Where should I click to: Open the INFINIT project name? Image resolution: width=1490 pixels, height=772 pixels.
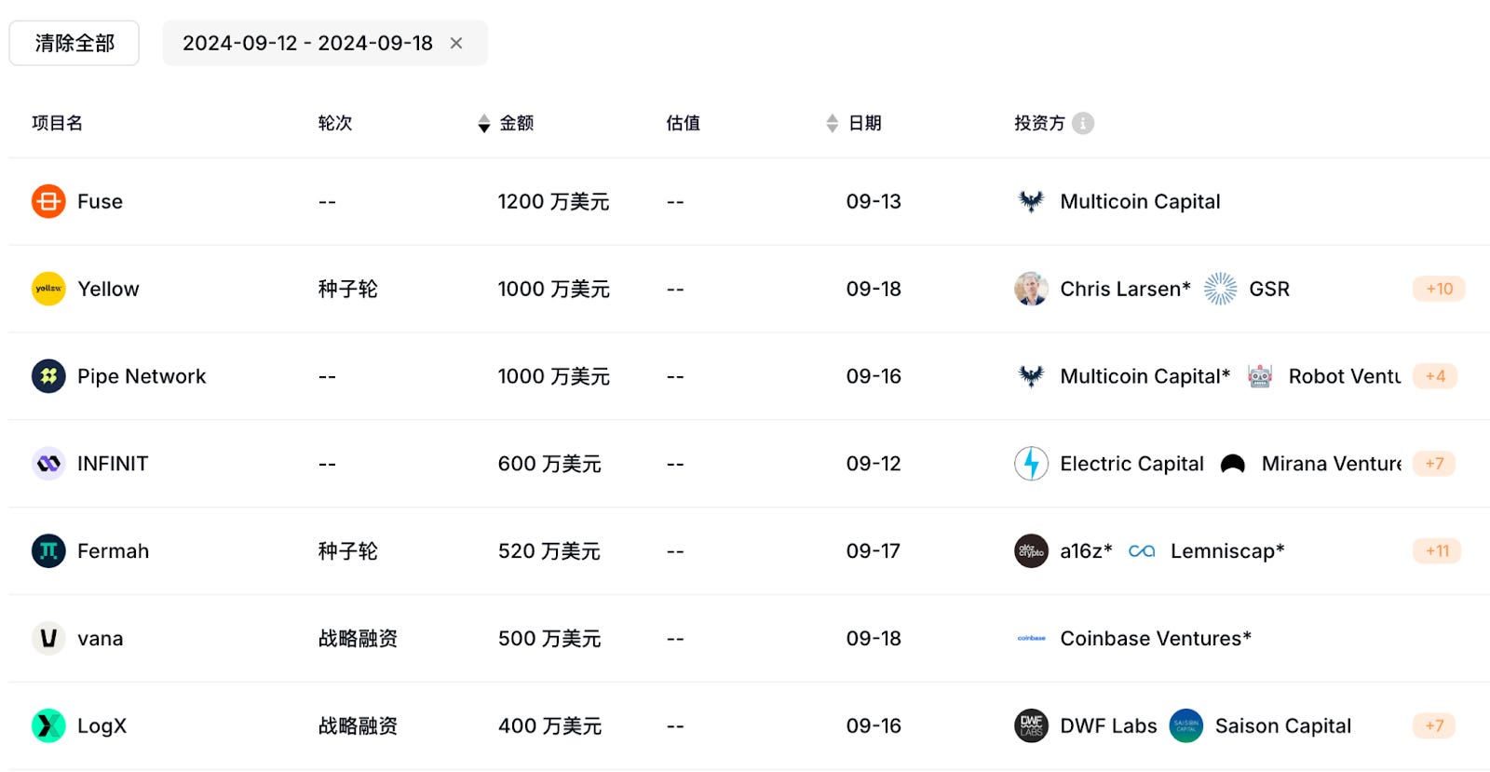[113, 464]
